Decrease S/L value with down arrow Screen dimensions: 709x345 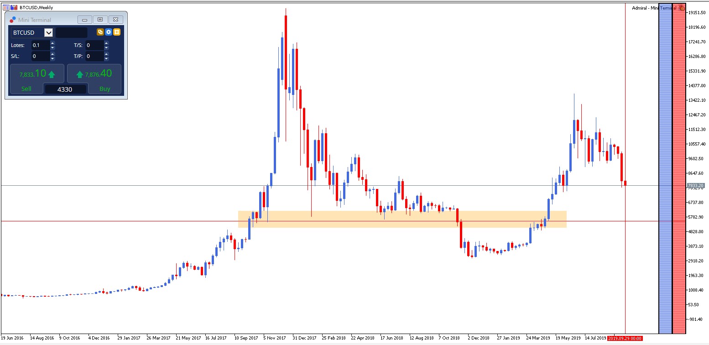pyautogui.click(x=52, y=59)
